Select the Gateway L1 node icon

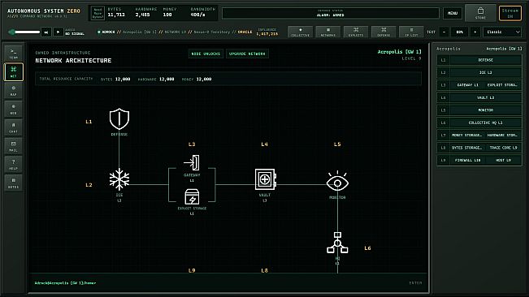(x=192, y=162)
